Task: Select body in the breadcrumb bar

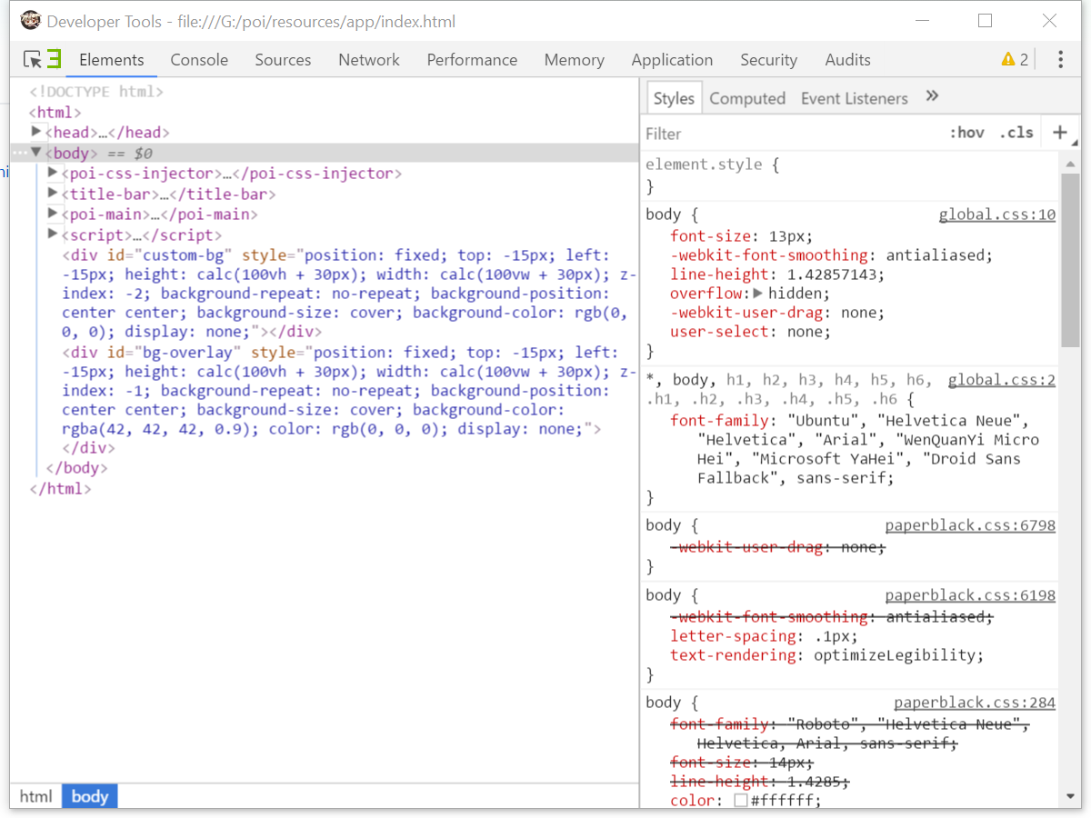Action: (89, 796)
